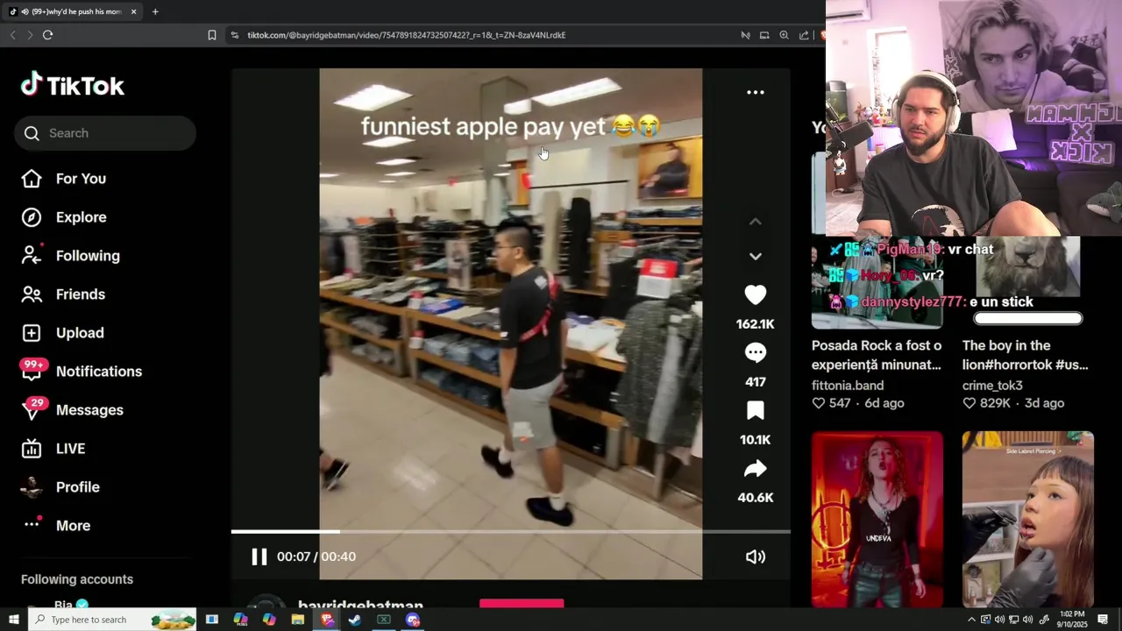Screen dimensions: 1122x631
Task: Click the search magnifier icon
Action: click(x=32, y=133)
